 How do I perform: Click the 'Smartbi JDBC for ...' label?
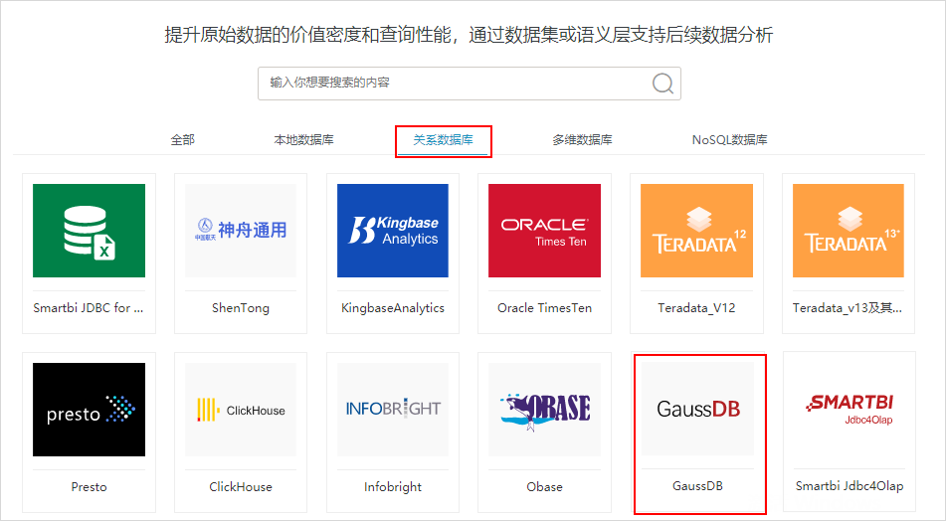89,308
